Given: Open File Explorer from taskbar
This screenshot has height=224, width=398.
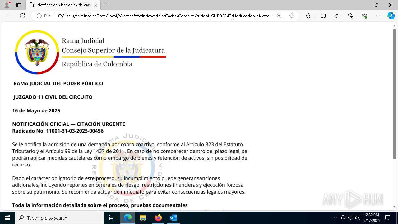Looking at the screenshot, I should (x=143, y=218).
